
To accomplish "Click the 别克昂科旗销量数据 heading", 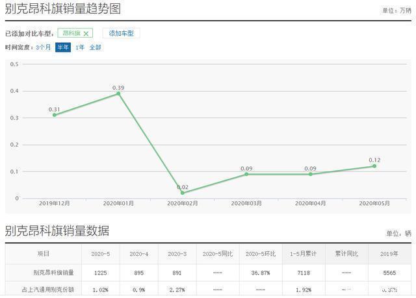I will point(57,230).
